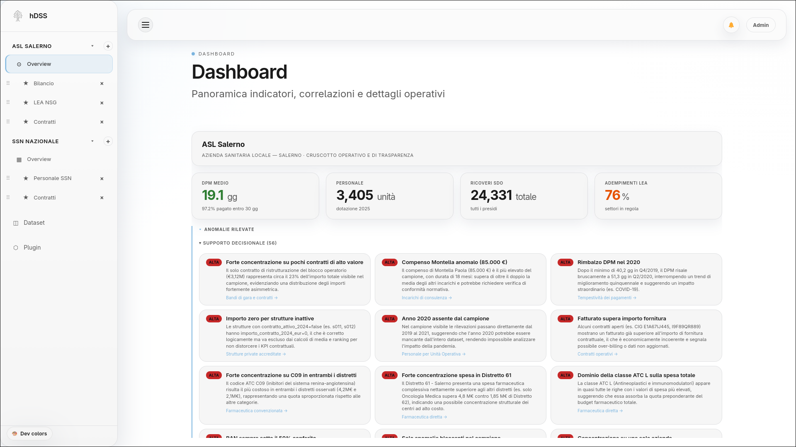Open the Admin user menu
This screenshot has width=796, height=447.
[761, 25]
